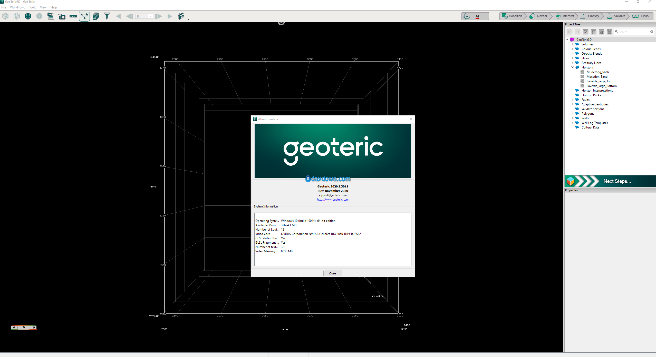Click the camera with star snapshot icon

[62, 16]
